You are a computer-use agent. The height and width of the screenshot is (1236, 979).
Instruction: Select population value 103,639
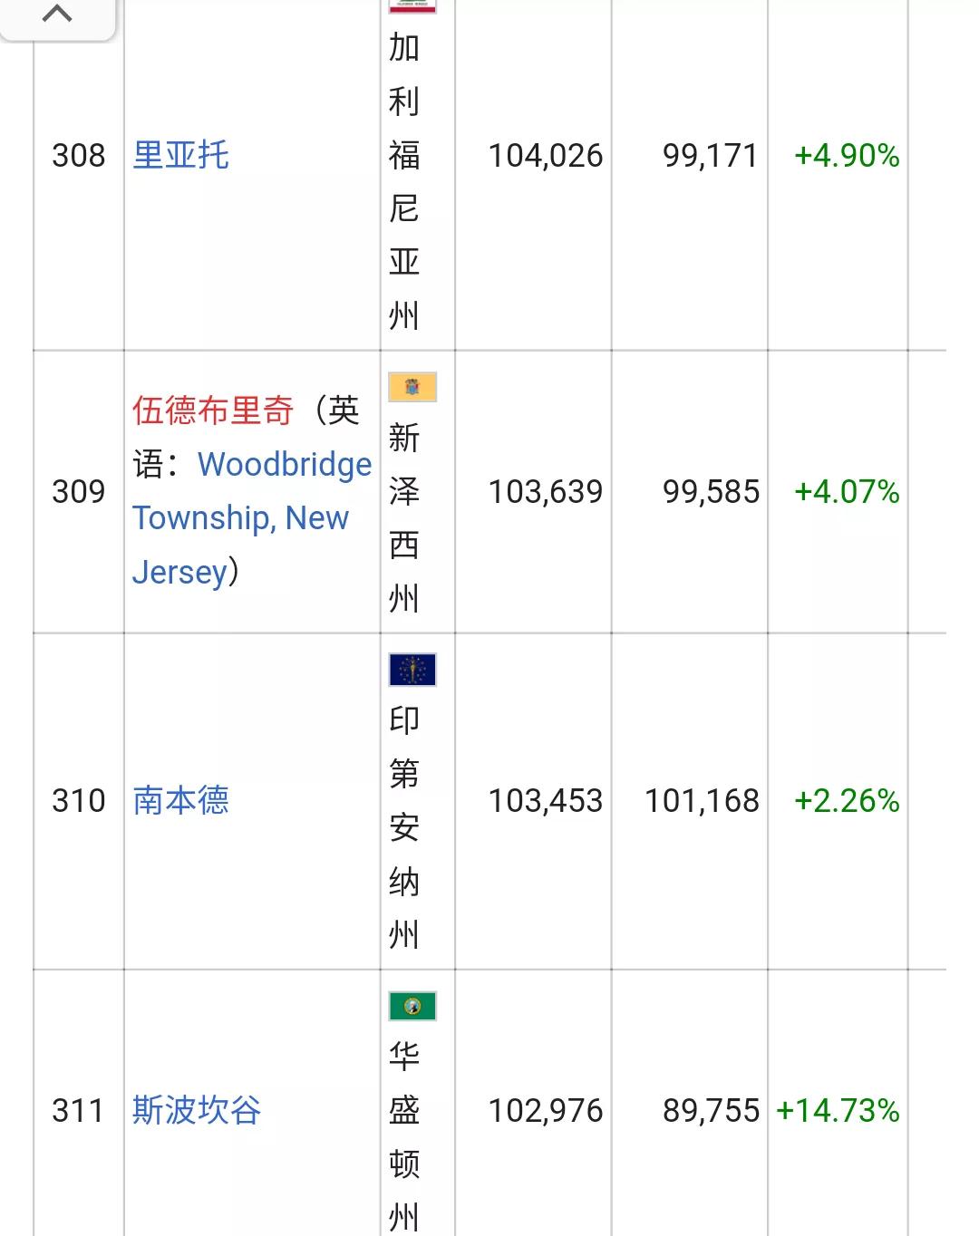click(x=546, y=492)
